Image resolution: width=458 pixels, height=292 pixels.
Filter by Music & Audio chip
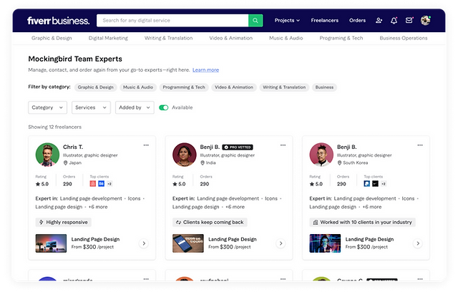coord(138,87)
